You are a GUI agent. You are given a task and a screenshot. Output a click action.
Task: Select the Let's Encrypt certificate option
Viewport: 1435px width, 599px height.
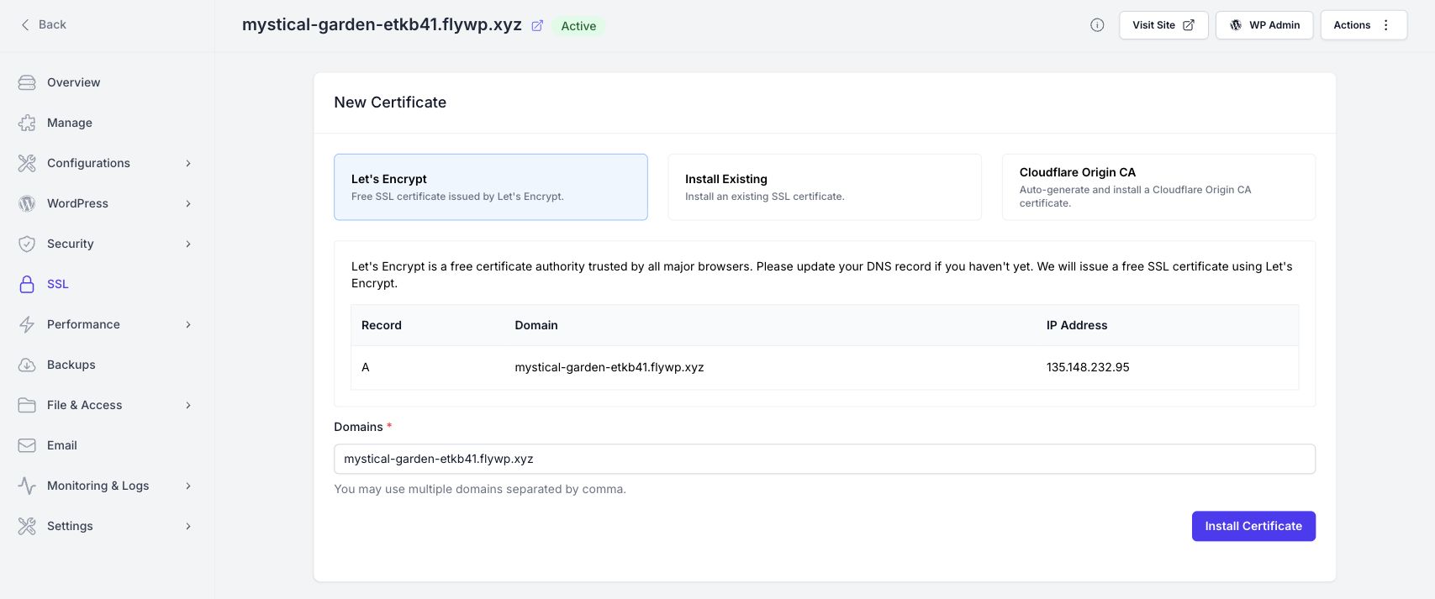491,187
